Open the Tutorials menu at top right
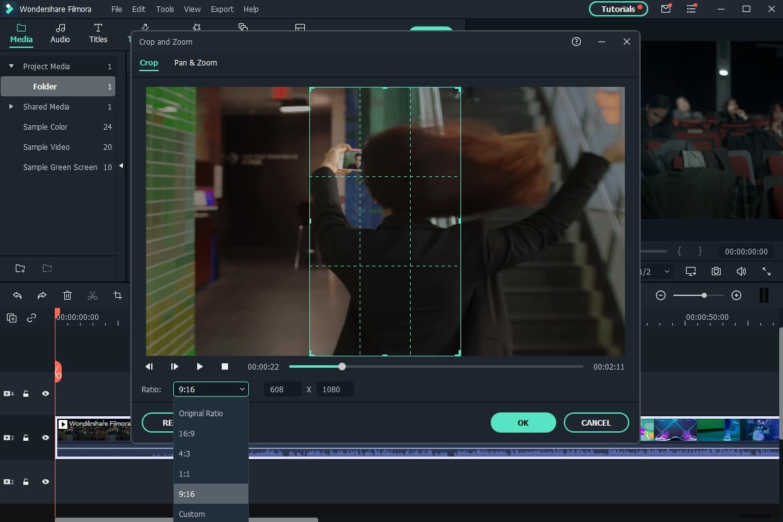 tap(617, 9)
